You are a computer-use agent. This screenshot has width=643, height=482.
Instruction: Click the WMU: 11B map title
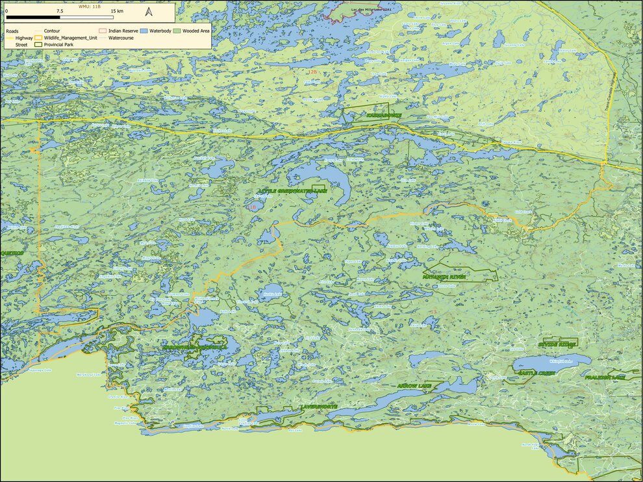(90, 6)
